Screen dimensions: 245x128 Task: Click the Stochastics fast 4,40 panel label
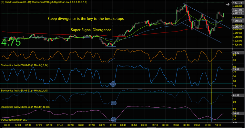pos(25,91)
